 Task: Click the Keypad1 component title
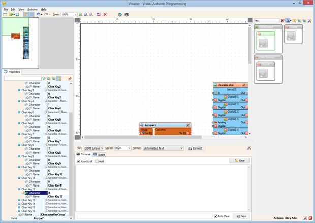(150, 125)
